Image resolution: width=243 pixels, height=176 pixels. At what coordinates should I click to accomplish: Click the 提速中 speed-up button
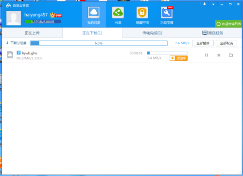tap(178, 58)
